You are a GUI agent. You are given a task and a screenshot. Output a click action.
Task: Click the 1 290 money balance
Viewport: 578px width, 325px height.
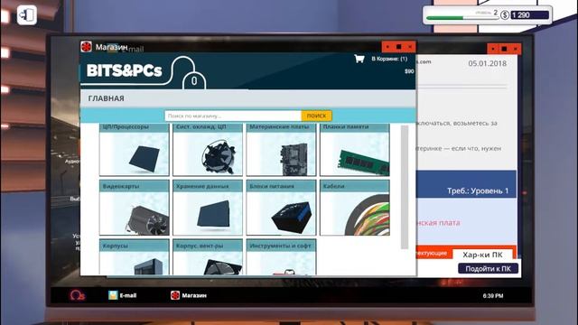530,15
